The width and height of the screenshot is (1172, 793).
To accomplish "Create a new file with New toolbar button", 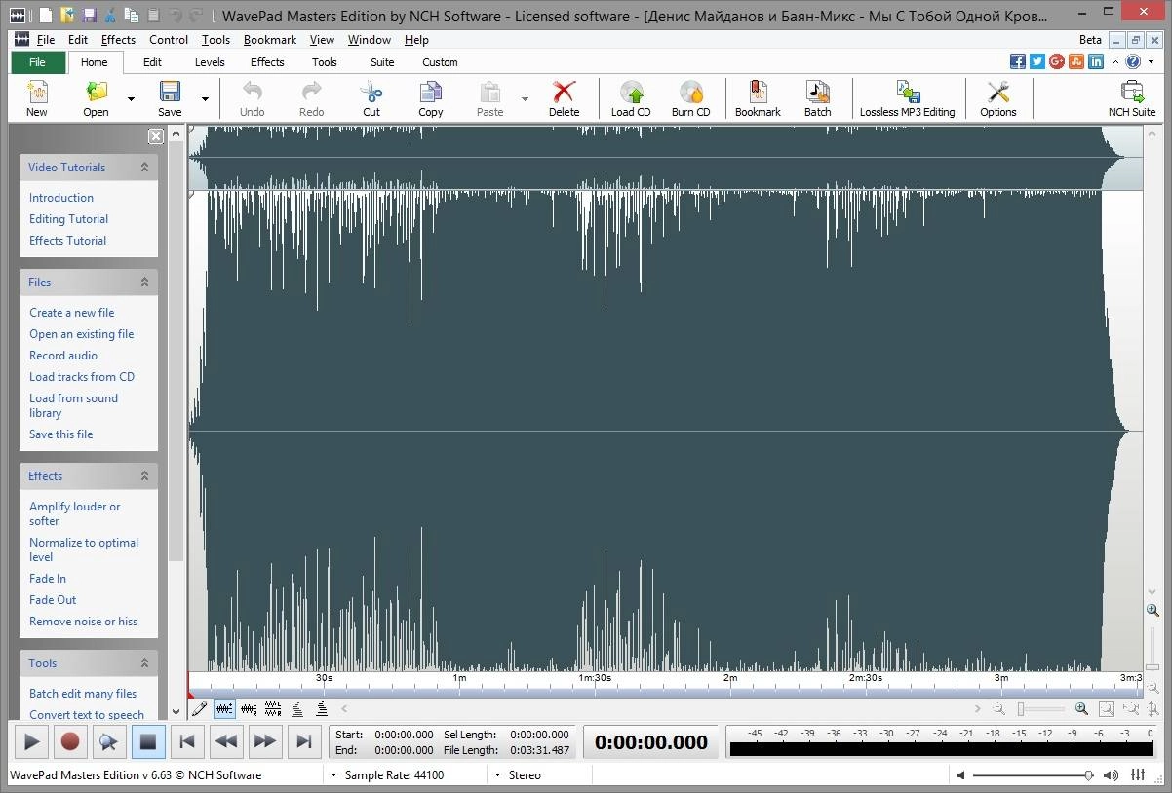I will tap(36, 98).
